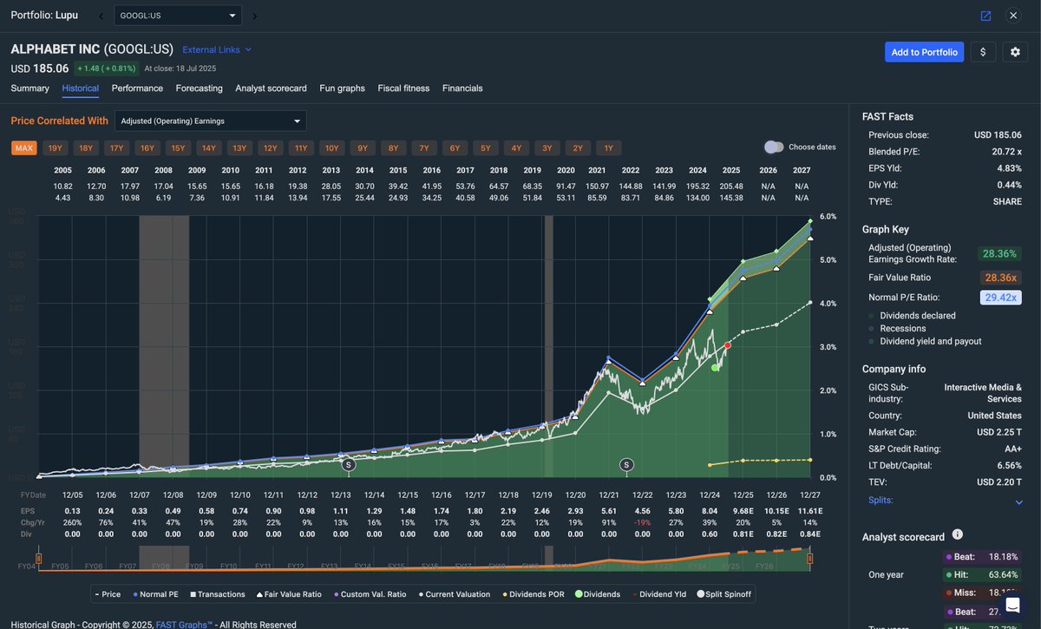Viewport: 1041px width, 629px height.
Task: Click the 29.42x Normal P/E box
Action: click(999, 298)
